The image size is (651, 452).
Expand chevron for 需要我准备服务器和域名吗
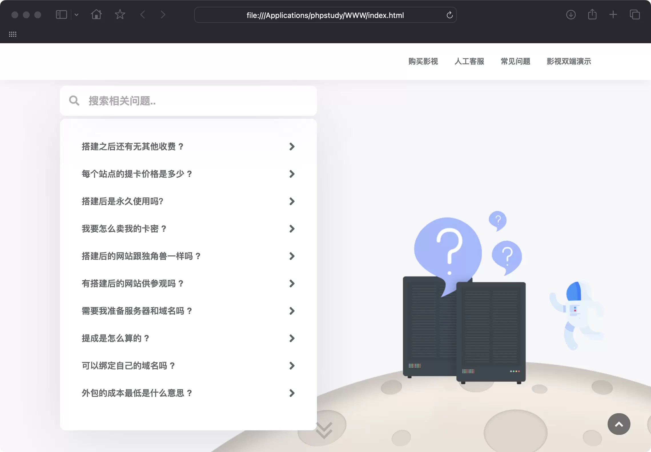[x=292, y=311]
